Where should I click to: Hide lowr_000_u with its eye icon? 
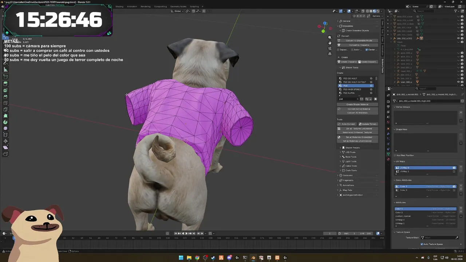[458, 82]
